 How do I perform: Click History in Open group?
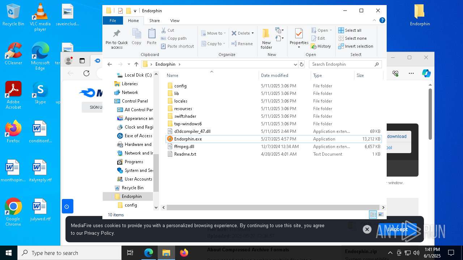pyautogui.click(x=321, y=46)
